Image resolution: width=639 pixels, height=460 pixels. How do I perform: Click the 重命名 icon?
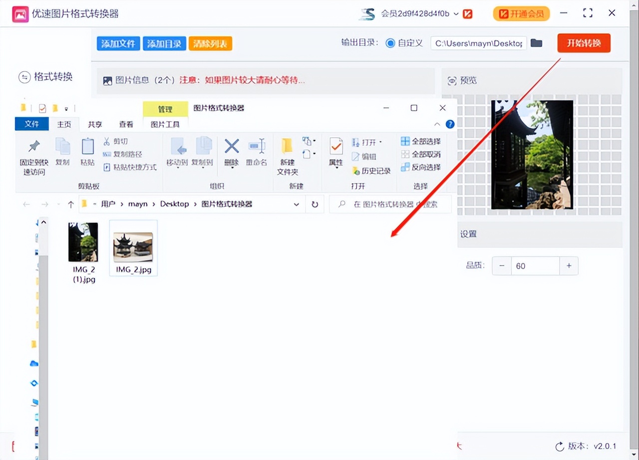[257, 146]
